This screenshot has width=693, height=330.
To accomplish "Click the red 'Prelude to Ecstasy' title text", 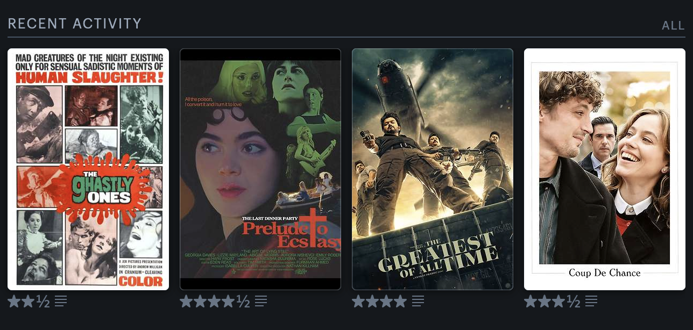I will [x=291, y=235].
